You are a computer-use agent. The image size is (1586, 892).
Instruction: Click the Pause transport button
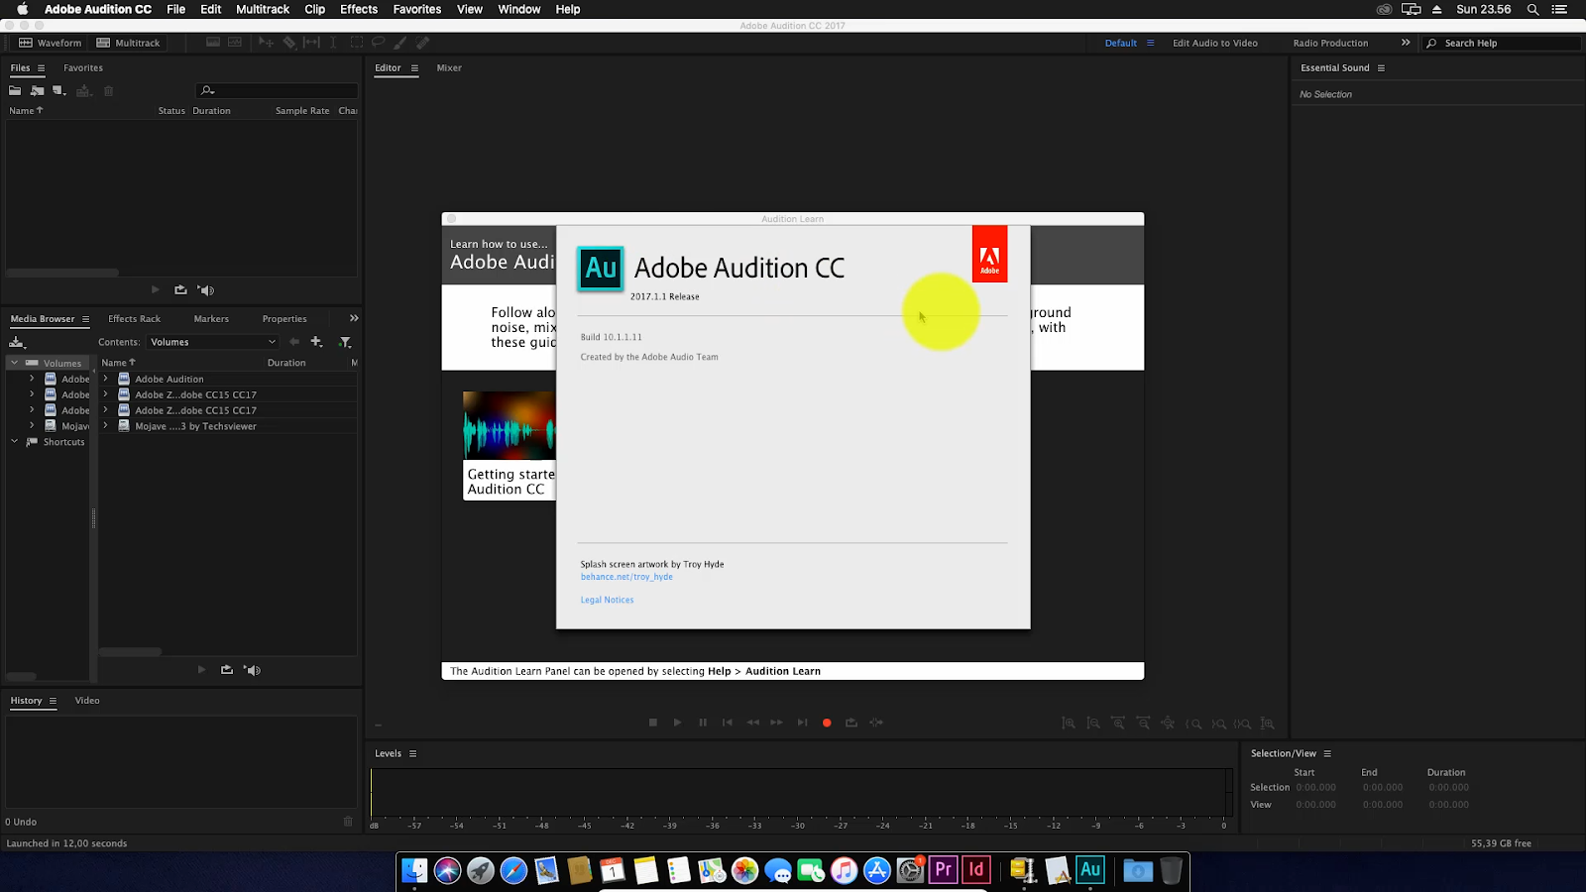(x=703, y=723)
